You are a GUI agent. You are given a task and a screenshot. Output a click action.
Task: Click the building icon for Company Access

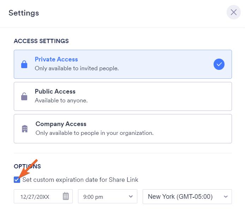pyautogui.click(x=24, y=129)
